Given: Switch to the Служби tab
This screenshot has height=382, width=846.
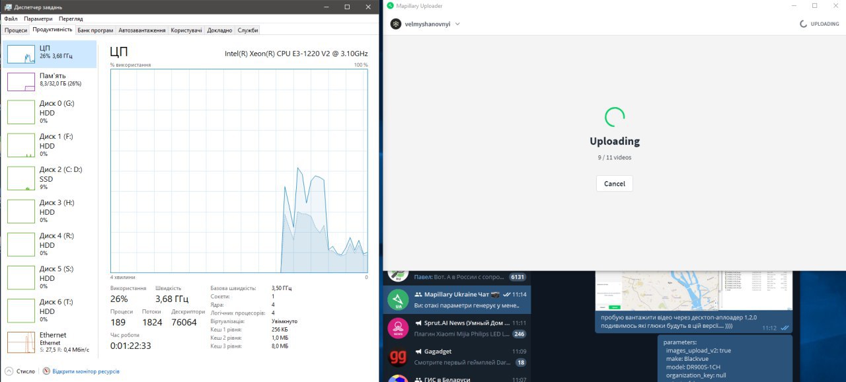Looking at the screenshot, I should coord(248,30).
